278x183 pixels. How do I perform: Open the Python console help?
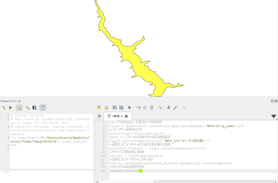(34, 108)
